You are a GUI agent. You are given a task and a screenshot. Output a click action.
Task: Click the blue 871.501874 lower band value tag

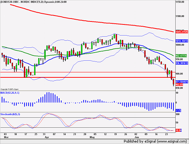pos(182,82)
